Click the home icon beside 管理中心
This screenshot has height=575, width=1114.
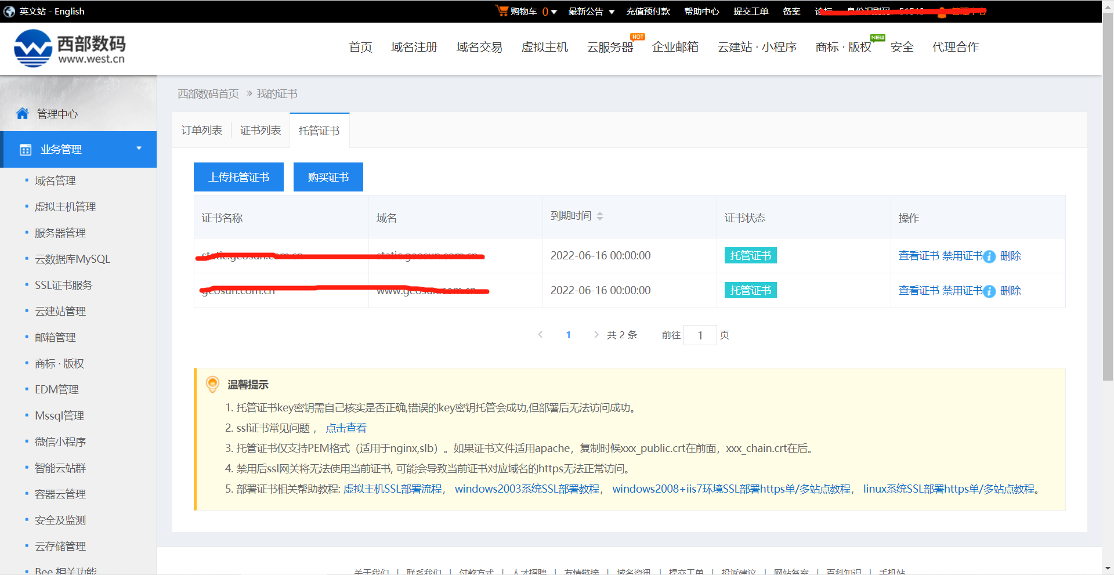23,113
